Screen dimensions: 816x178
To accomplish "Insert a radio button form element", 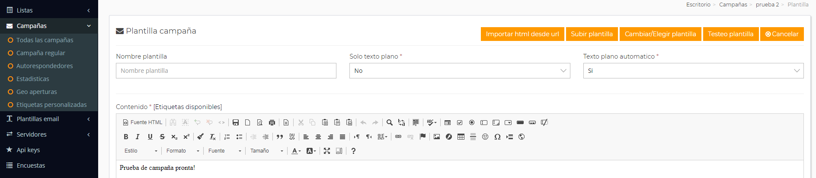I will 472,122.
